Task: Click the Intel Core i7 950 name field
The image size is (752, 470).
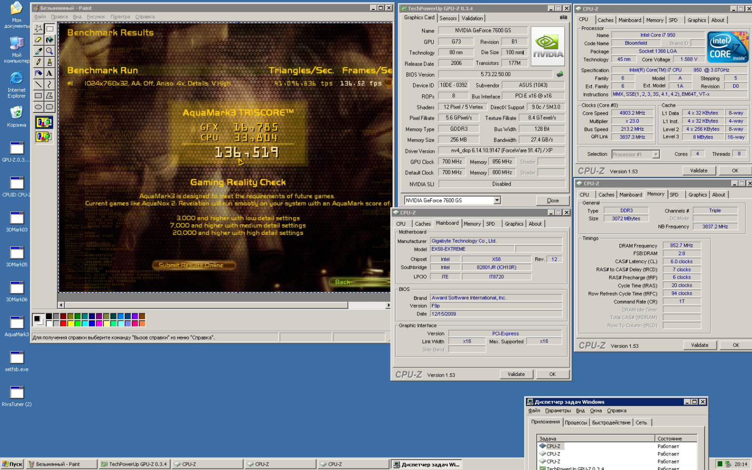Action: (x=658, y=35)
